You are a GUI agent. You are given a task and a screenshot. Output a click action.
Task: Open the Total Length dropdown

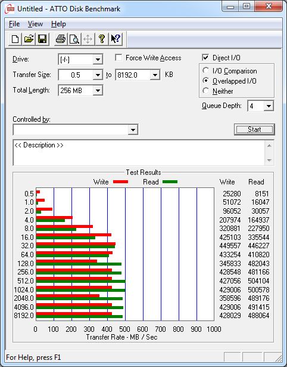[x=98, y=90]
